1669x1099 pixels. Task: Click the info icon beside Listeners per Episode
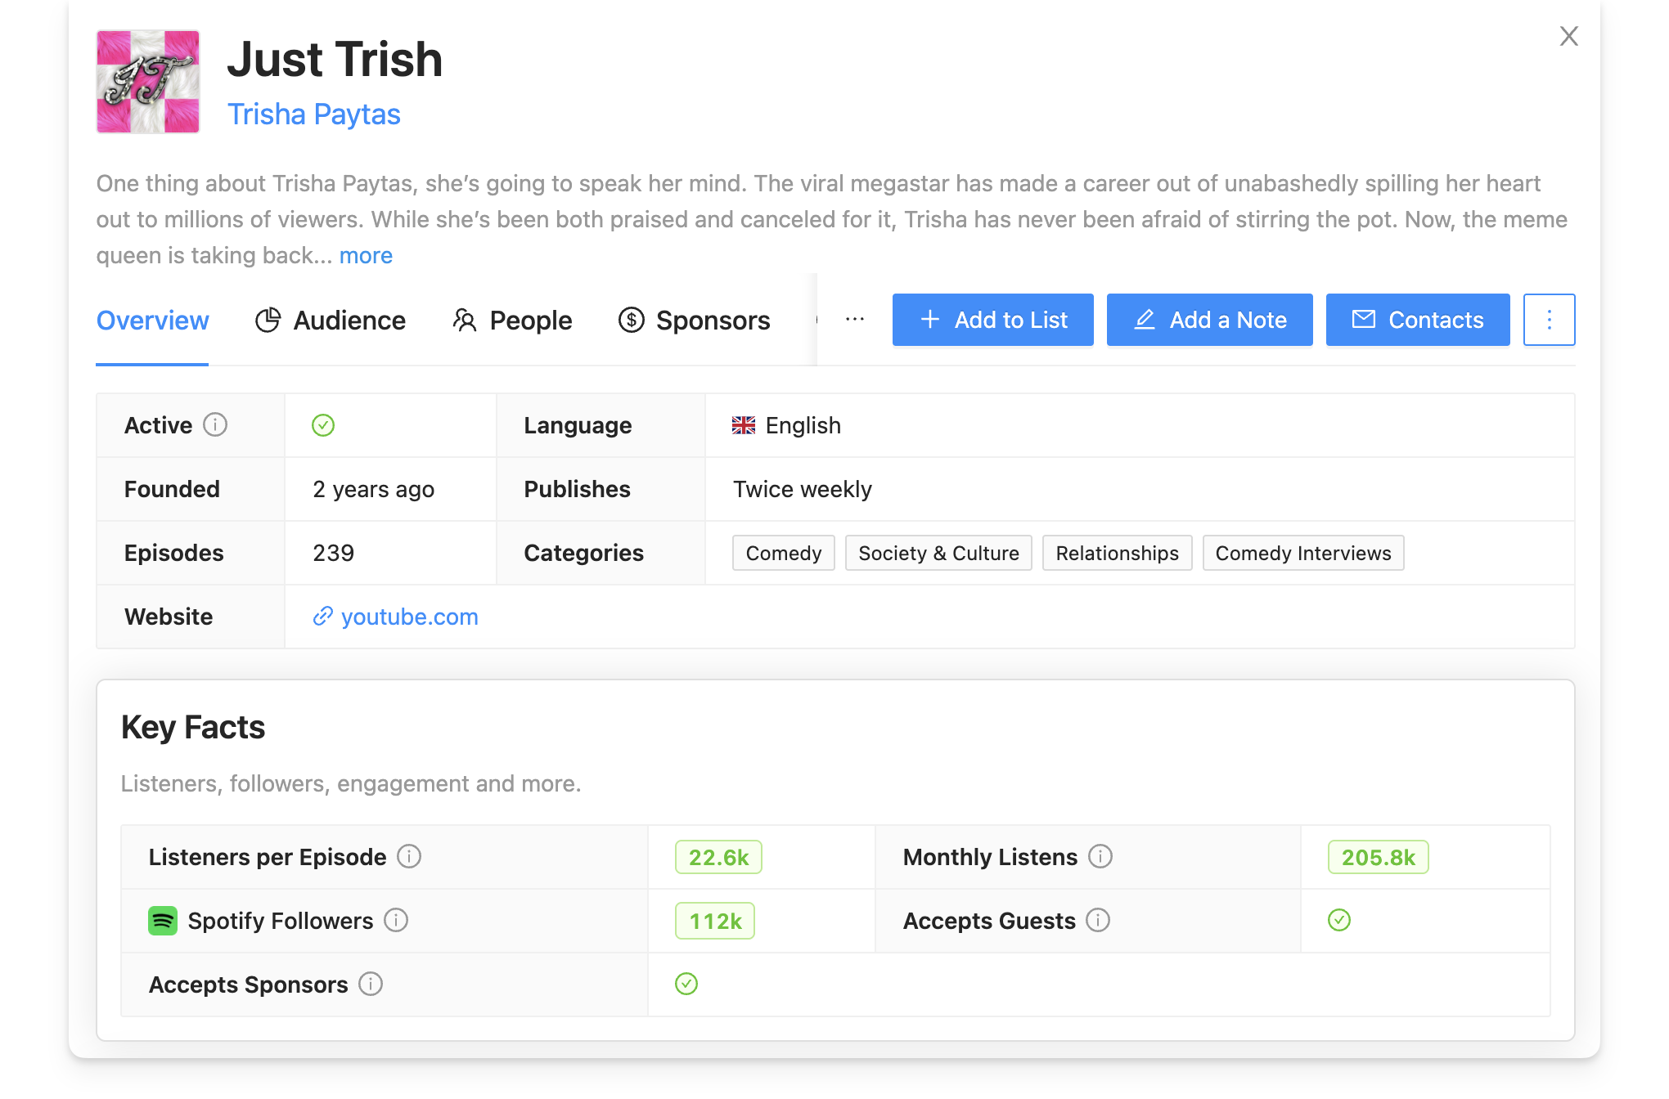click(x=409, y=857)
